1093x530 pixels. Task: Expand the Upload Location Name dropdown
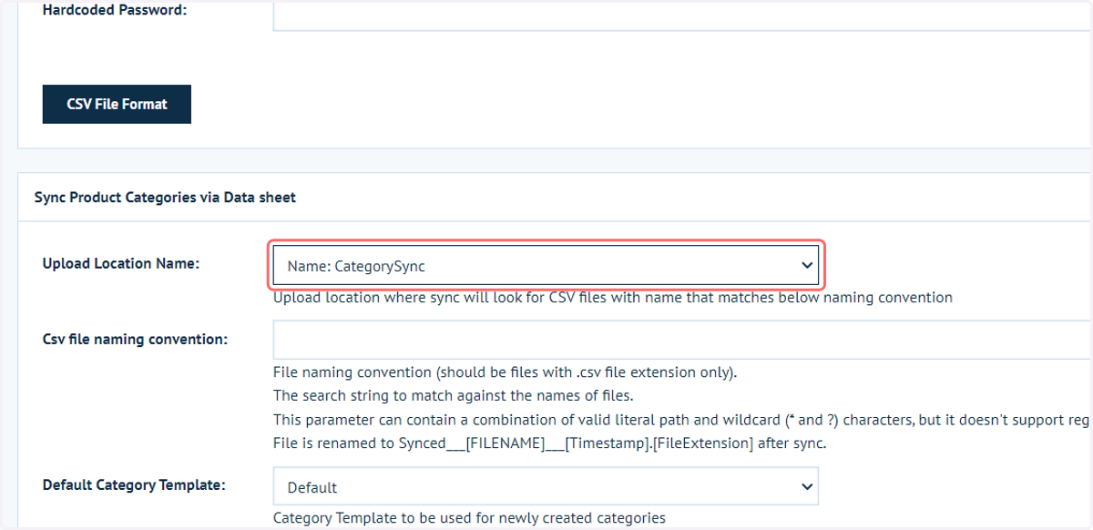point(546,266)
